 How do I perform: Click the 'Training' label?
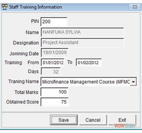[13, 63]
